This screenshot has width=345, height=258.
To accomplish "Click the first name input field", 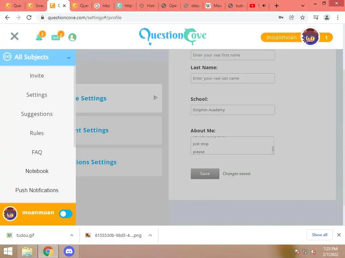I will coord(232,55).
